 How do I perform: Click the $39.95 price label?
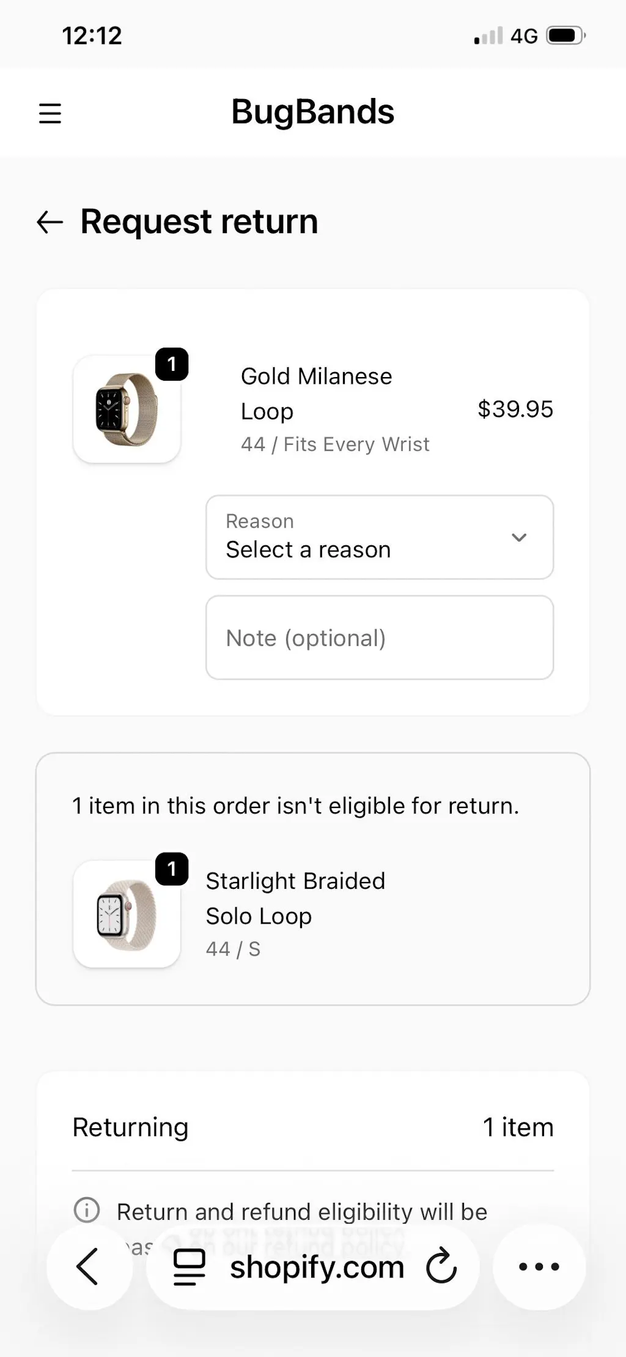coord(515,409)
